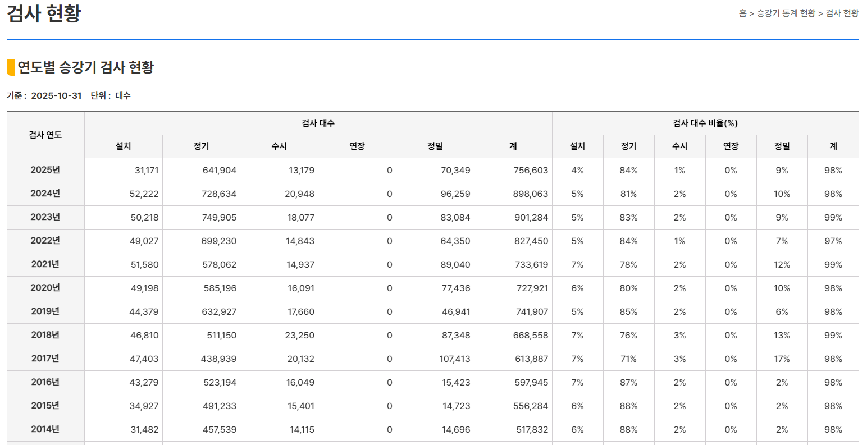Select the 2017년 row label

45,359
